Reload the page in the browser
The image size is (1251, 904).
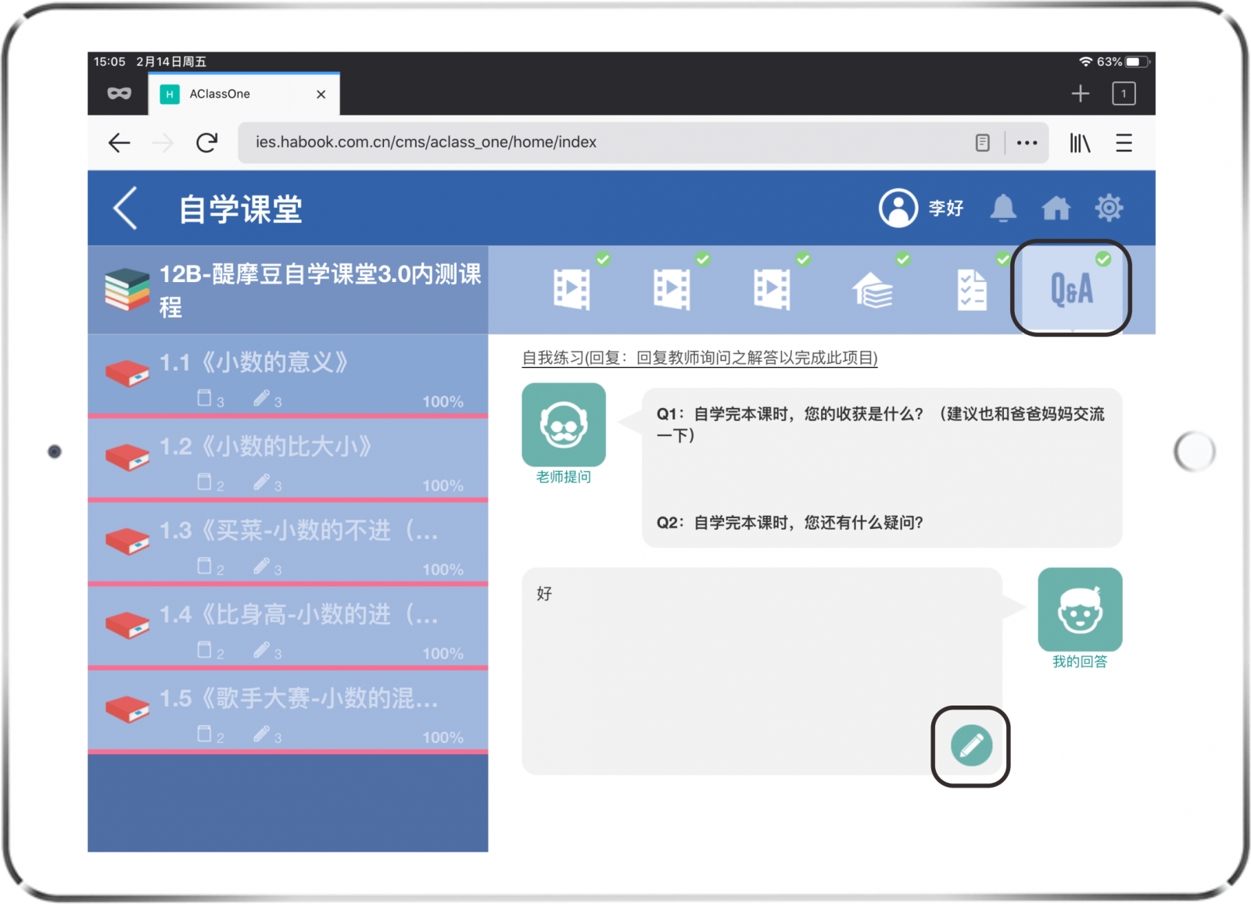click(206, 143)
